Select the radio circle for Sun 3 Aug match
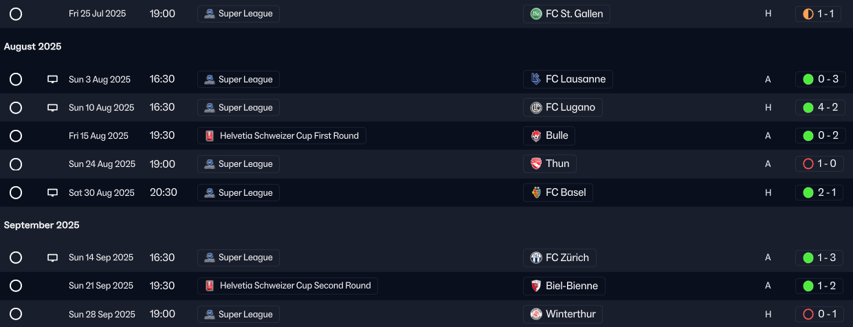This screenshot has height=327, width=853. pos(16,80)
